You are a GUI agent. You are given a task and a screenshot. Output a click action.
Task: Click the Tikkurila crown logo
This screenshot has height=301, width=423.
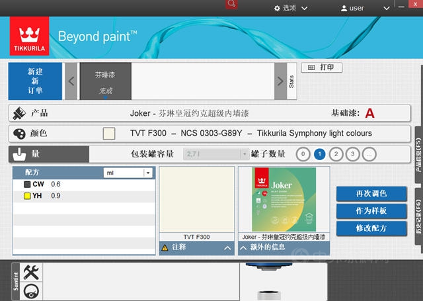pyautogui.click(x=29, y=36)
